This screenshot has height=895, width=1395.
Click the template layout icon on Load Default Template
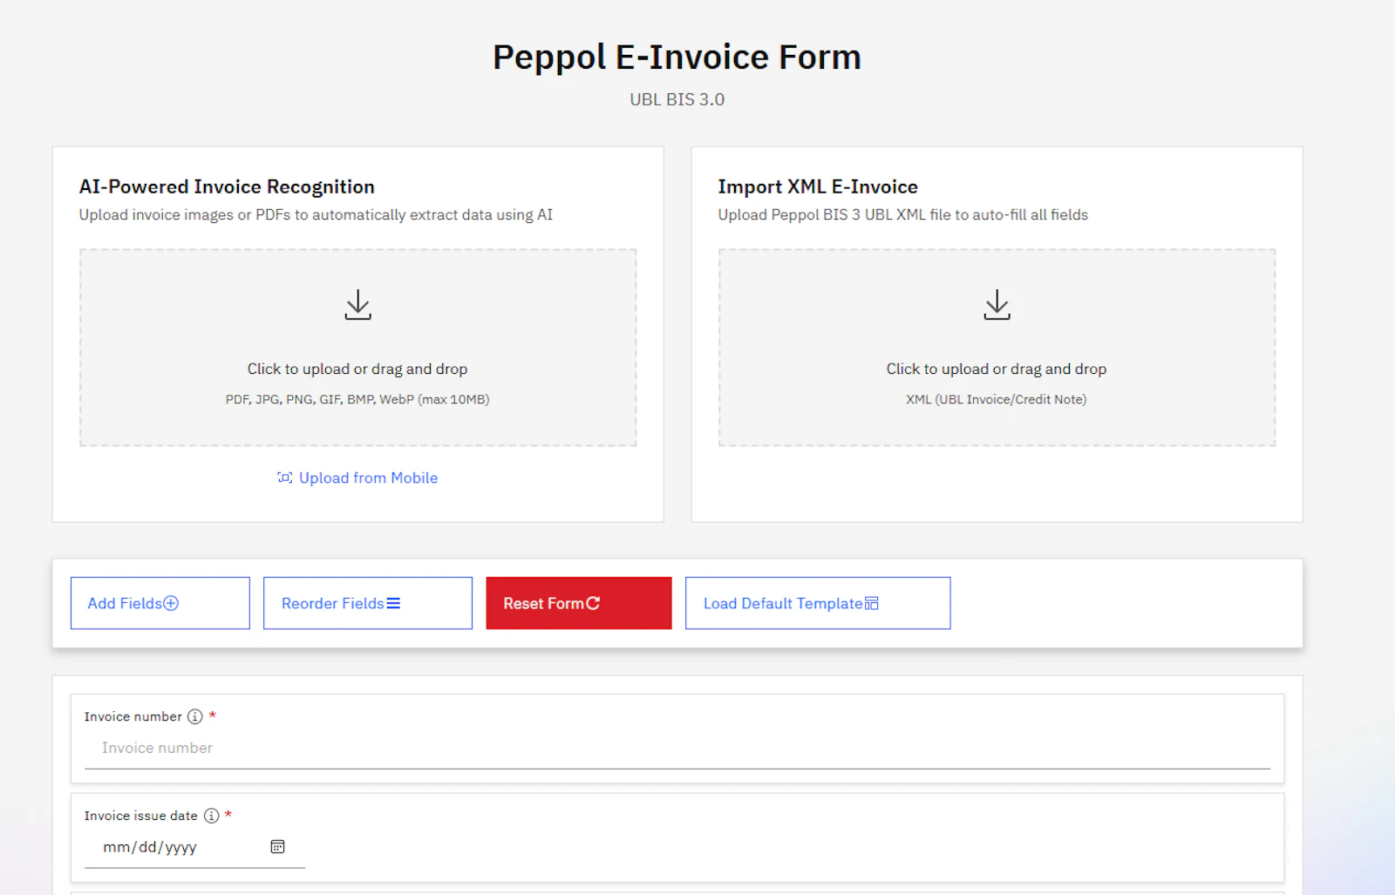[x=872, y=603]
